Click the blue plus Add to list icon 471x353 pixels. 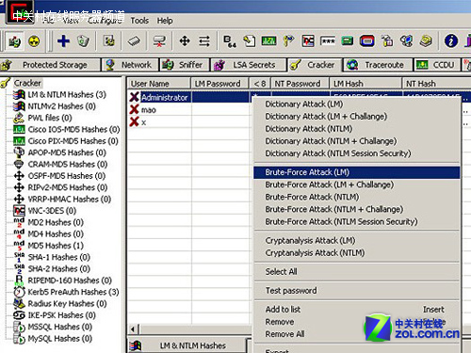(63, 40)
